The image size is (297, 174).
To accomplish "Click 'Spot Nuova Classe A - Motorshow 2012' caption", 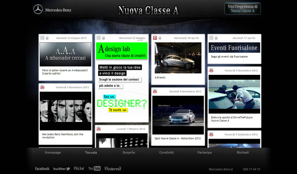I will [178, 138].
